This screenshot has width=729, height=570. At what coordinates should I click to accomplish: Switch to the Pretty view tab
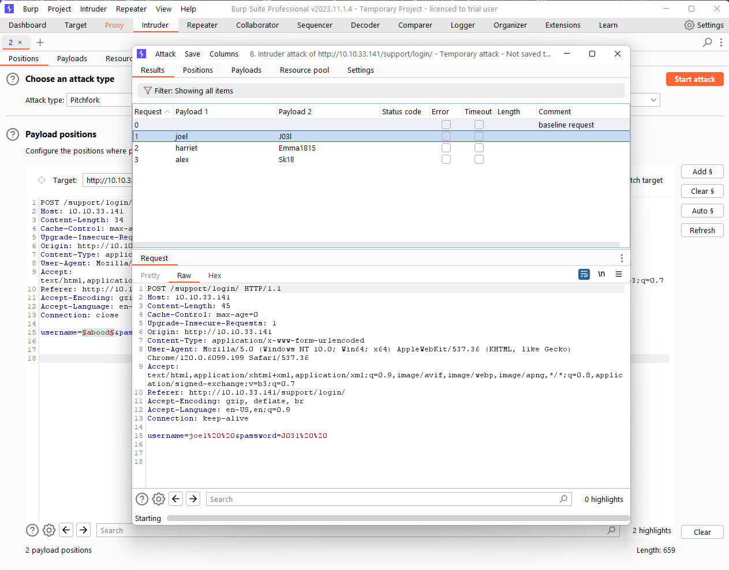150,275
